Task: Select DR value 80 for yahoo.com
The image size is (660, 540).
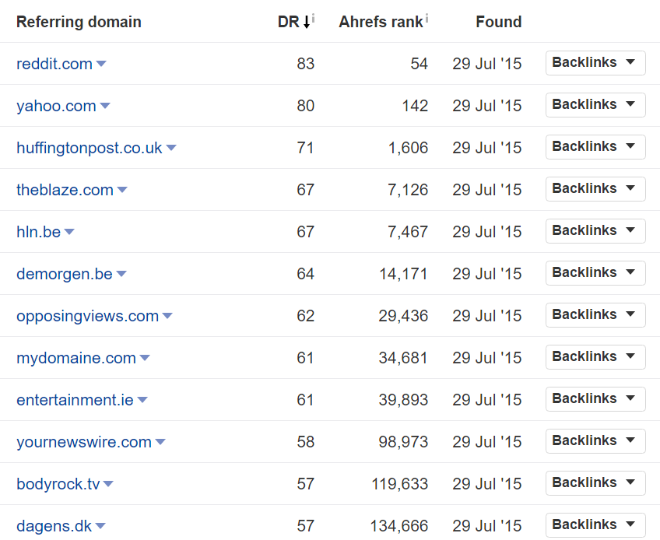Action: pos(306,106)
